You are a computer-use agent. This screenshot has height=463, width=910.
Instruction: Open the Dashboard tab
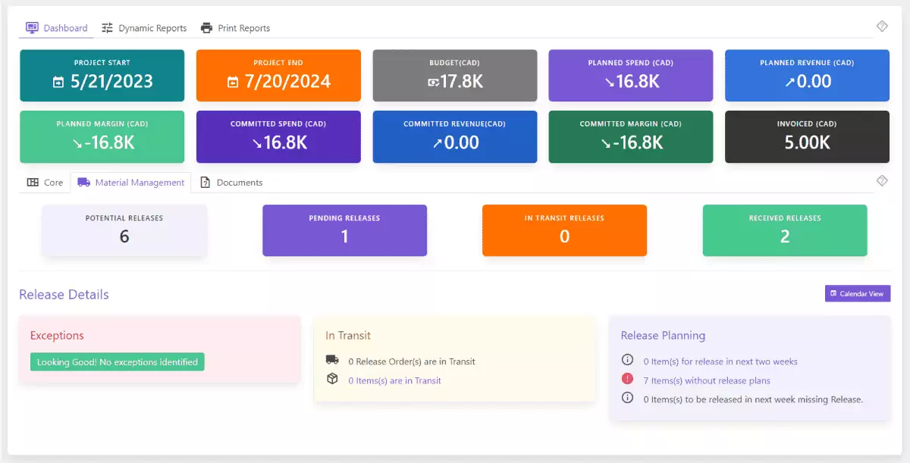[57, 28]
